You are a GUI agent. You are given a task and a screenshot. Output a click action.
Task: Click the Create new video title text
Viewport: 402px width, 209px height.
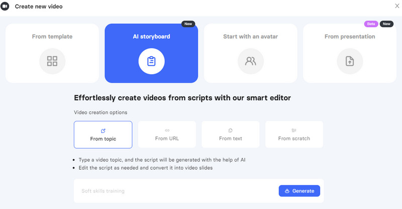pyautogui.click(x=39, y=7)
